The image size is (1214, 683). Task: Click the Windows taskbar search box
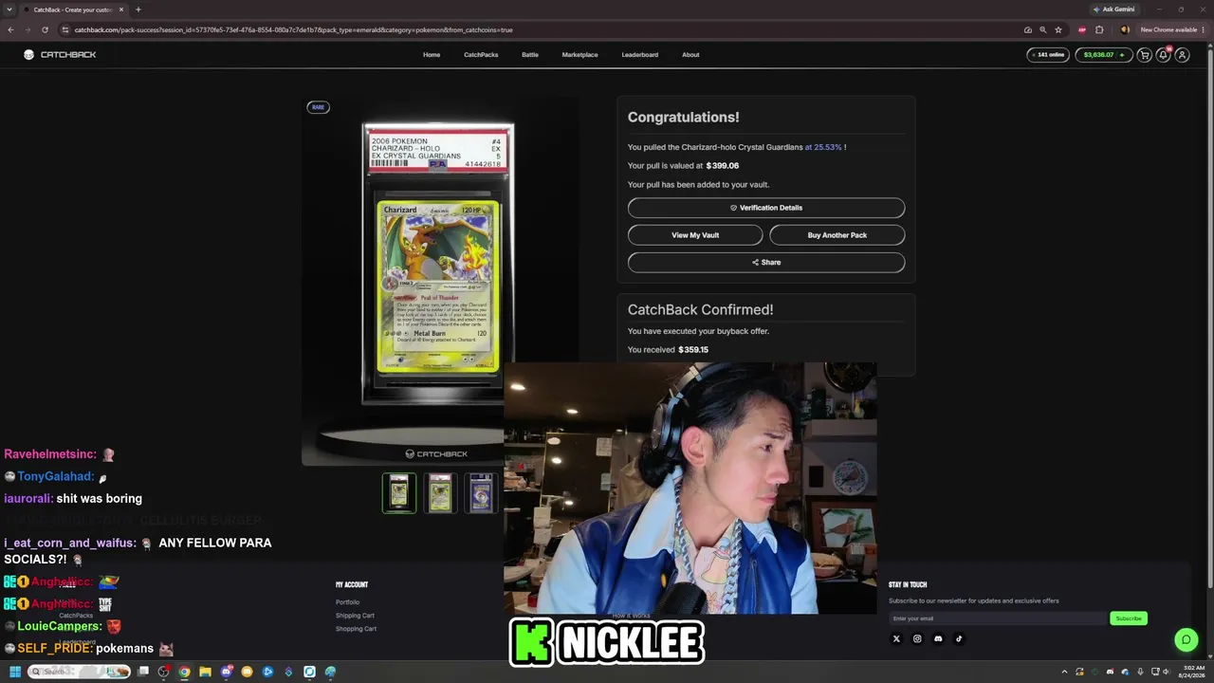point(80,672)
